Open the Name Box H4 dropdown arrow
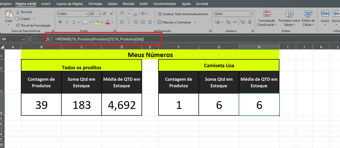340x148 pixels. coord(24,39)
